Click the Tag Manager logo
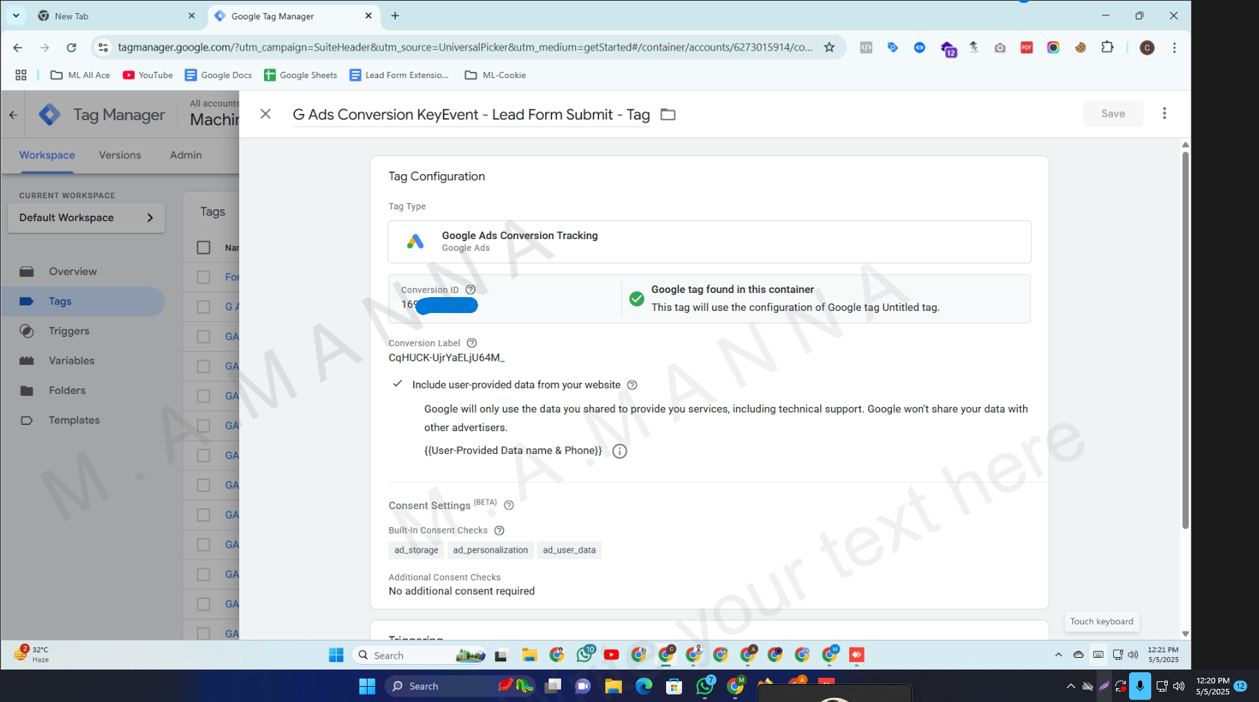The height and width of the screenshot is (702, 1259). click(50, 115)
